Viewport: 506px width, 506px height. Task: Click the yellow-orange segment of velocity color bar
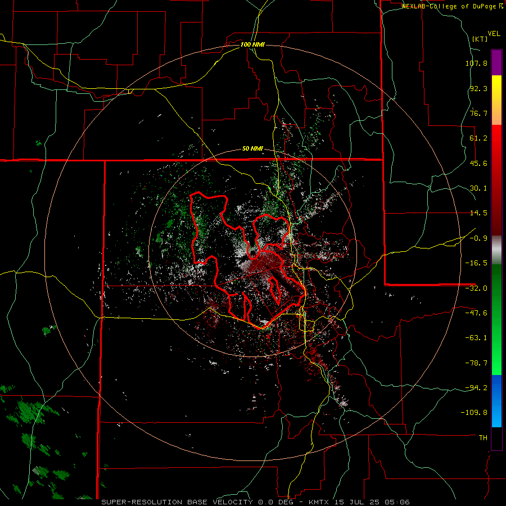pyautogui.click(x=496, y=100)
